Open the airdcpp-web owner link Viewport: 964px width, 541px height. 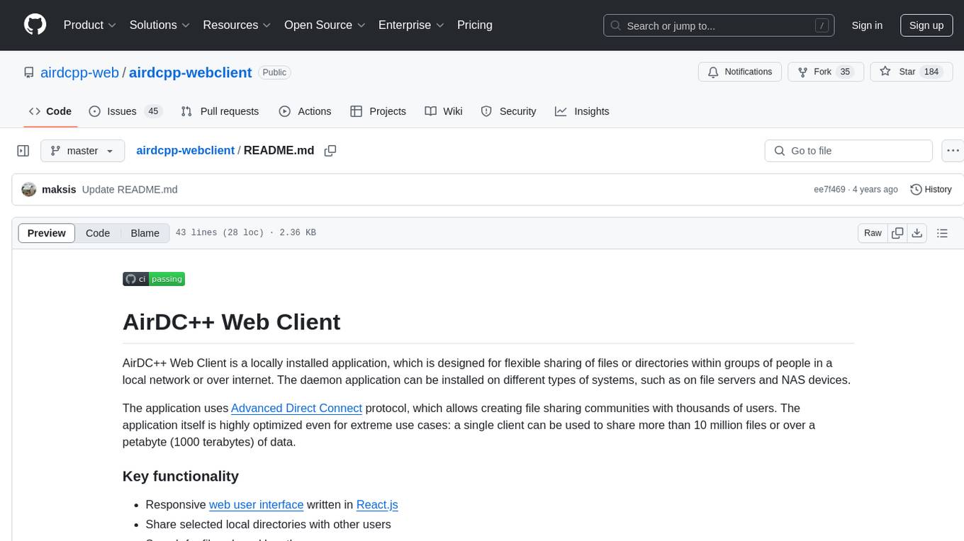79,72
